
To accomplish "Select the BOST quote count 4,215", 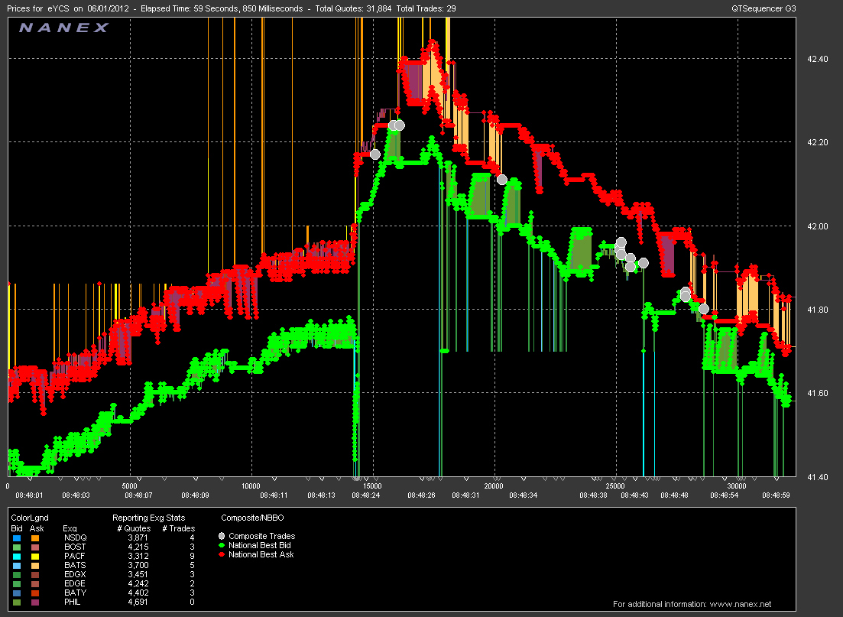I will (x=138, y=547).
